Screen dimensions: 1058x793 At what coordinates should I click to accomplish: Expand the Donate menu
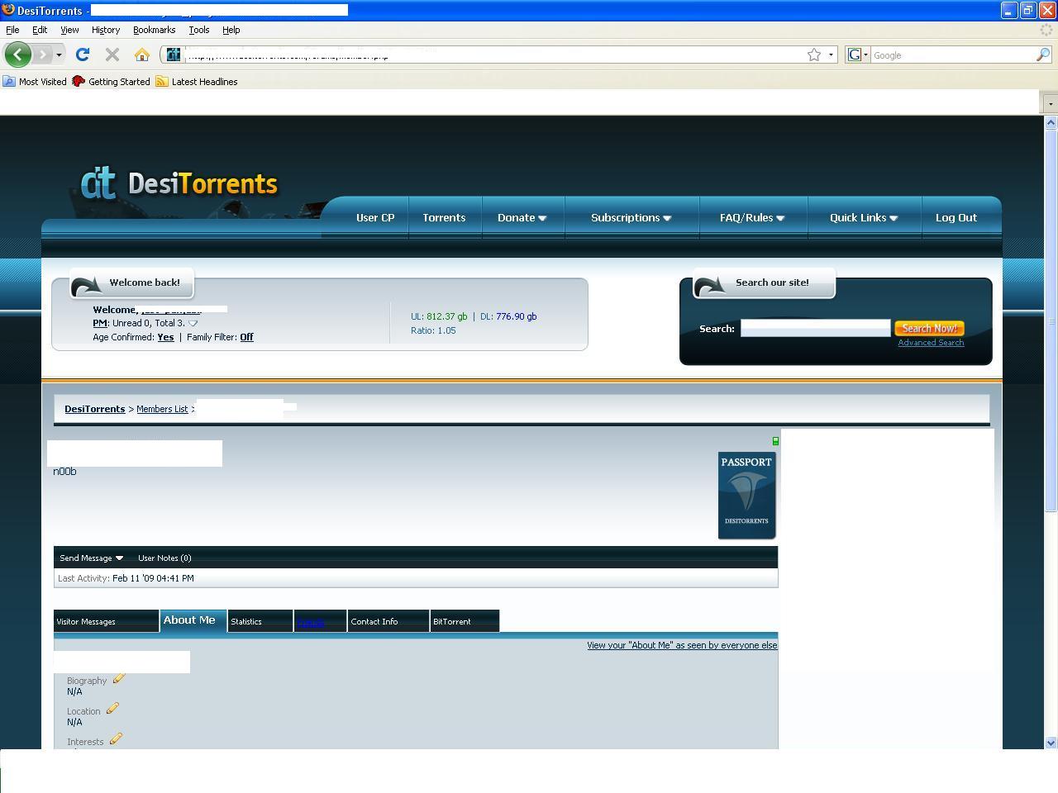(x=522, y=217)
